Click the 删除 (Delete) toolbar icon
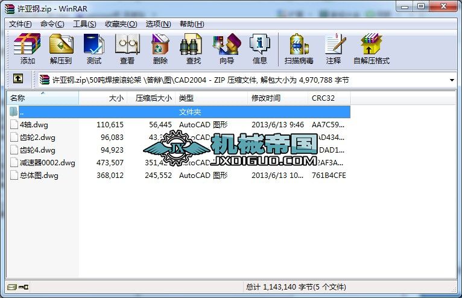Screen dimensions: 462x298 [x=160, y=49]
